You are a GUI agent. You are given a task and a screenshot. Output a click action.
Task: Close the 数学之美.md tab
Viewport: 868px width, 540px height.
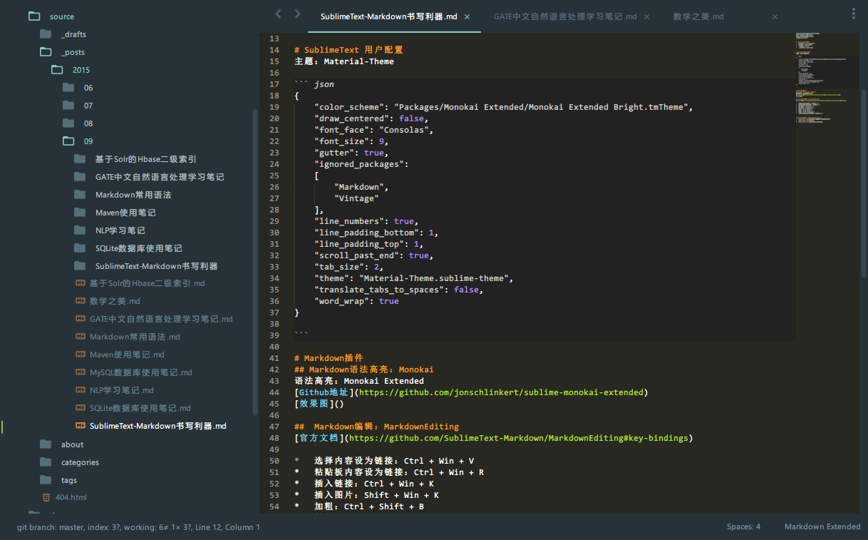[775, 16]
